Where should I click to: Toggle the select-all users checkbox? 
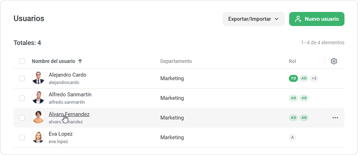click(x=22, y=61)
